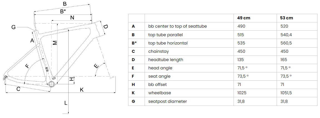Select the chainstay row label
This screenshot has width=320, height=118.
click(x=158, y=51)
